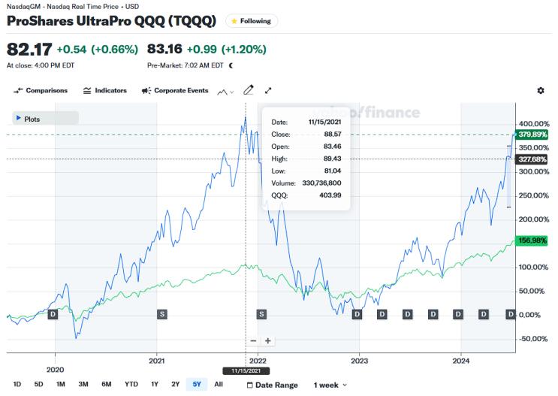This screenshot has height=396, width=558.
Task: Select the All range
Action: 219,384
